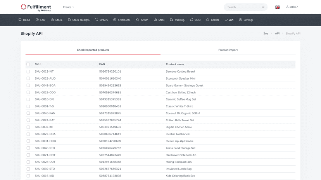Screen dimensions: 321x180
Task: Click the Shipments package icon
Action: (115, 20)
